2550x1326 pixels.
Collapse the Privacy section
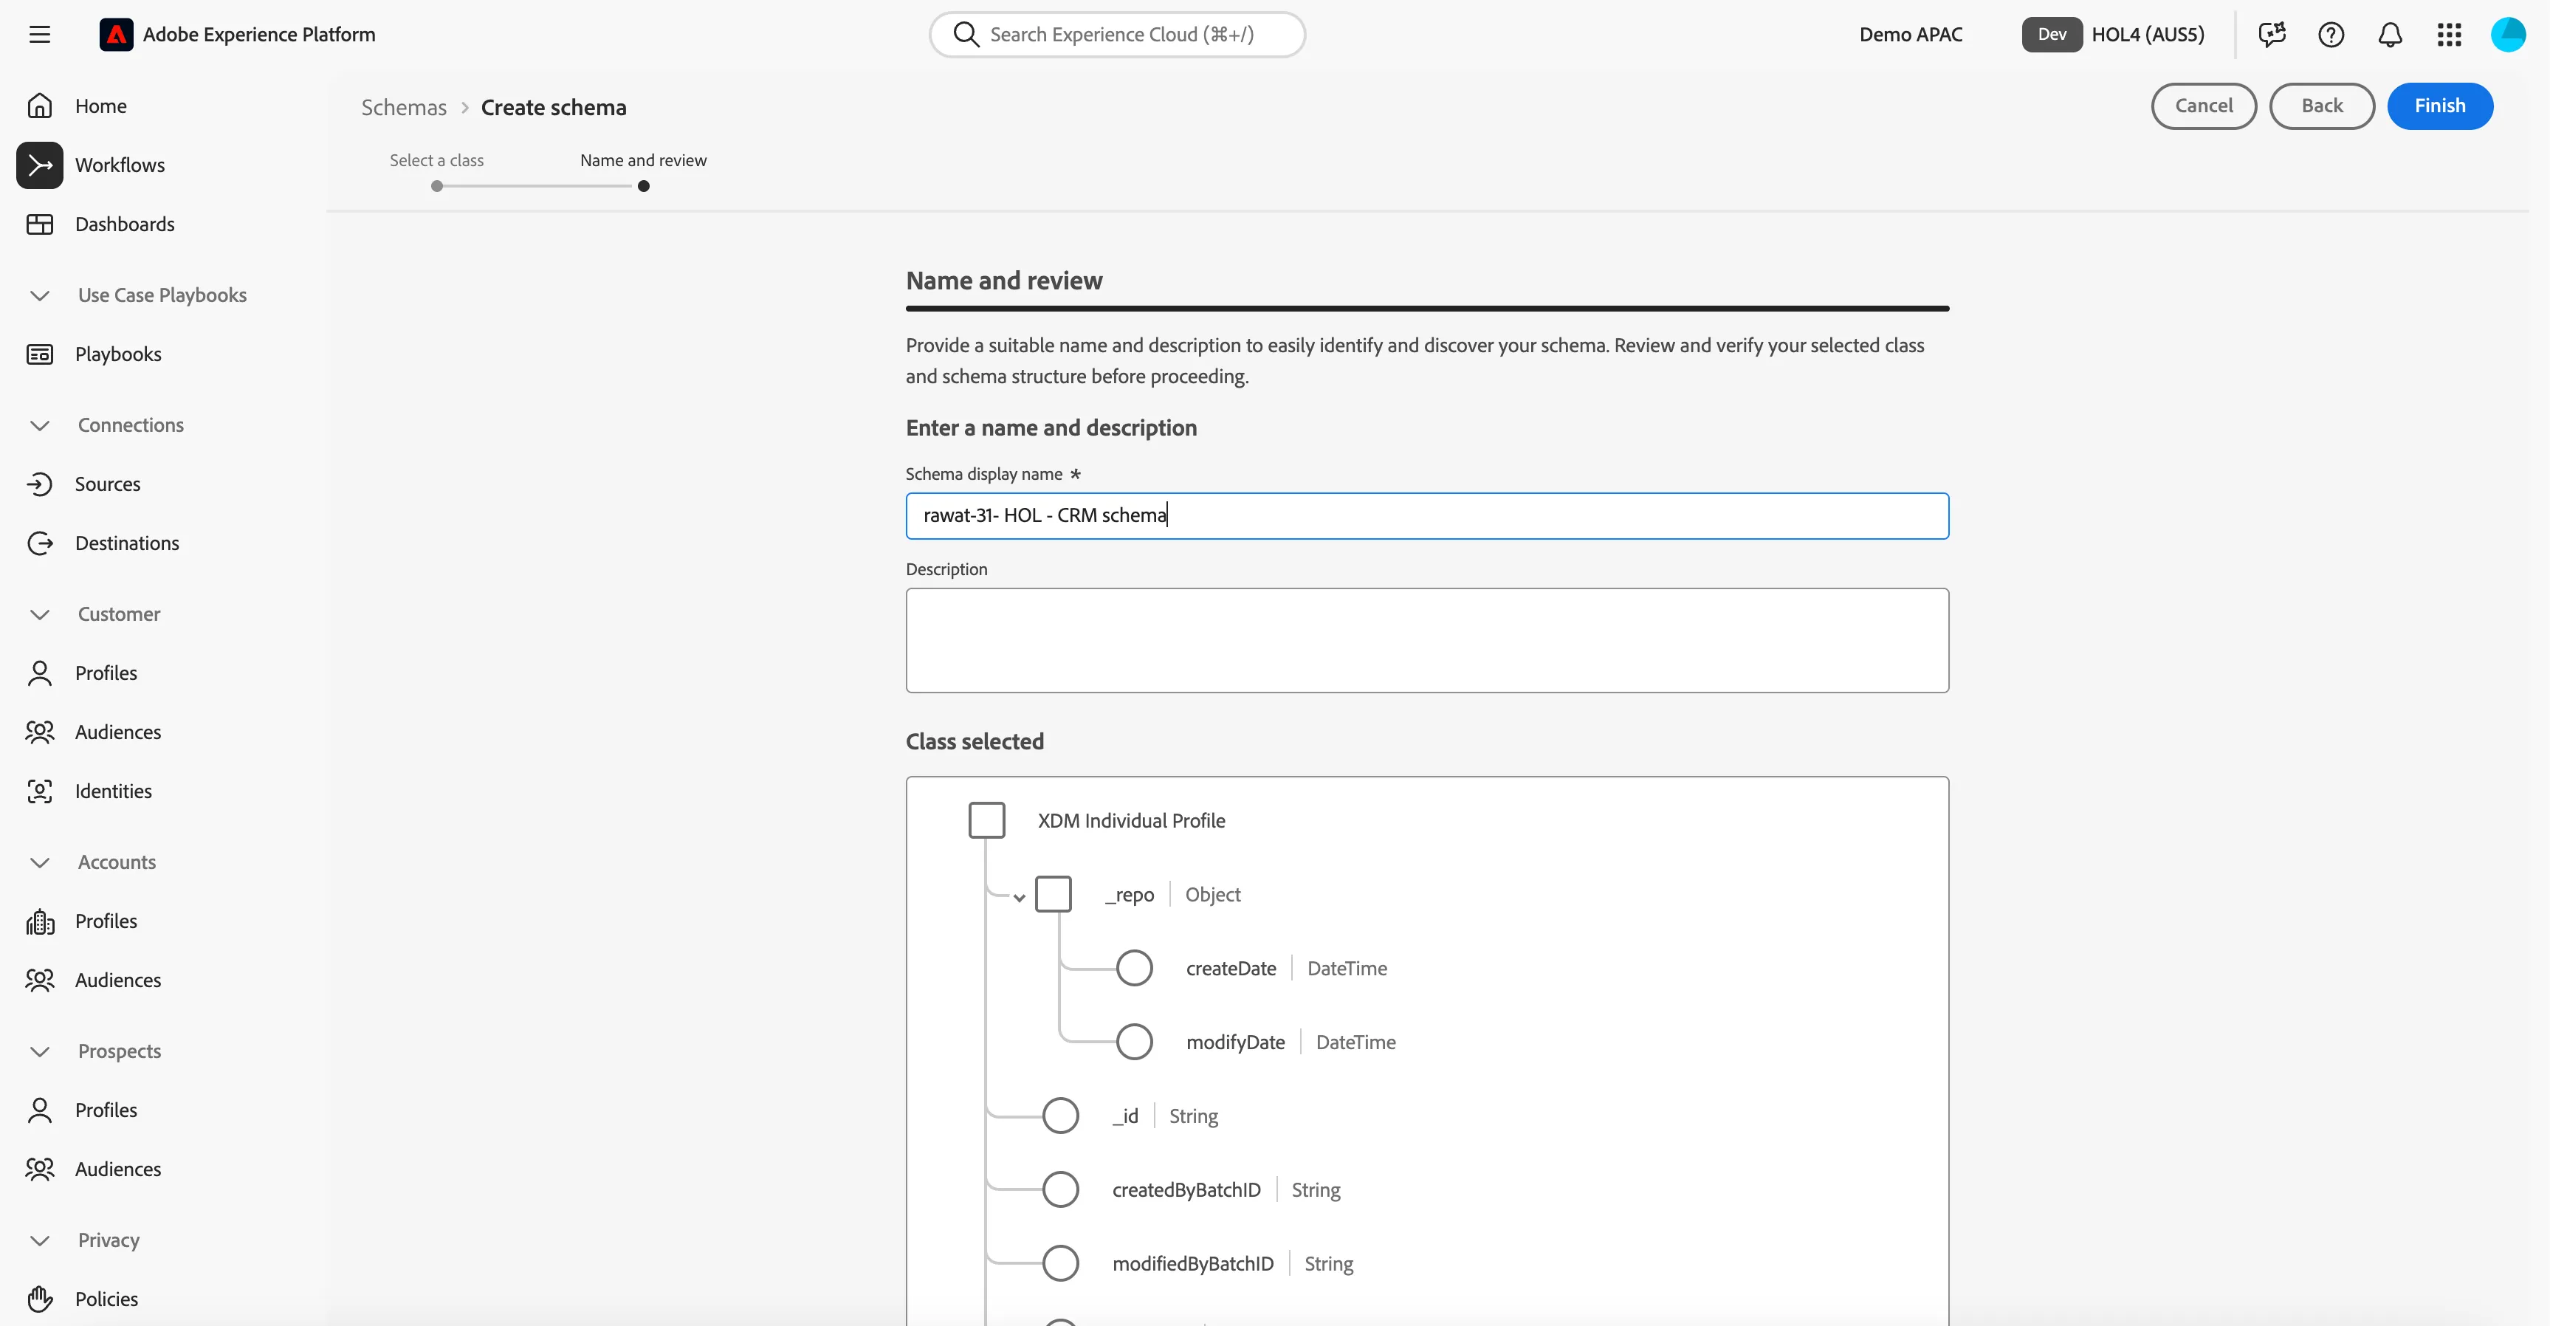(40, 1241)
